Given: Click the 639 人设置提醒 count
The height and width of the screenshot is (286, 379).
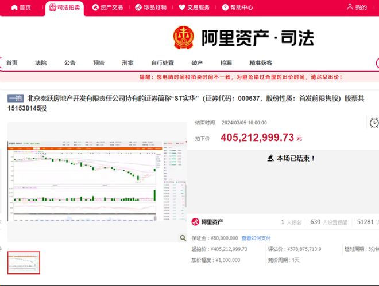Looking at the screenshot, I should pos(328,222).
